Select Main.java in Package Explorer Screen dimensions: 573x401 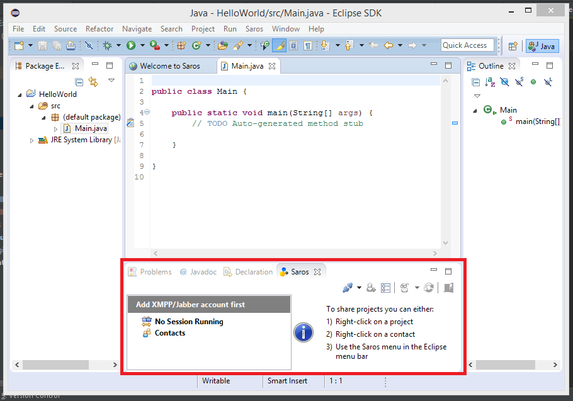pos(91,128)
